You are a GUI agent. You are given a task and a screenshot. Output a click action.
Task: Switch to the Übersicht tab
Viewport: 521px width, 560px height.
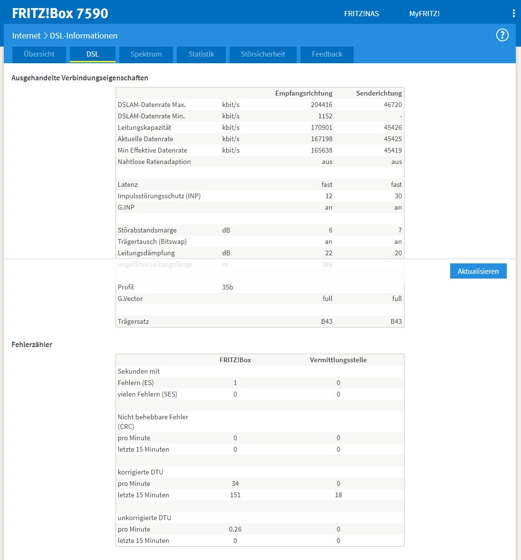click(39, 54)
